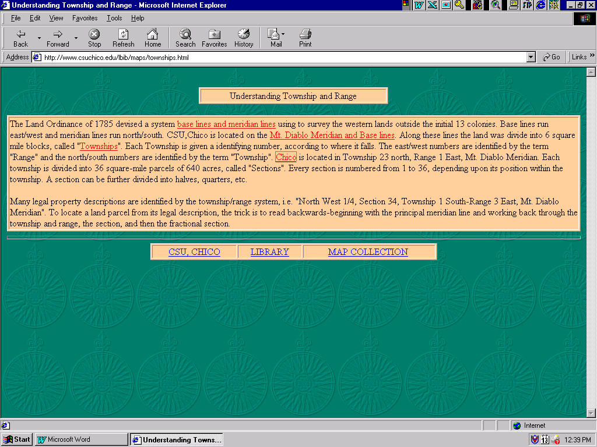Click the Back toolbar button

tap(20, 38)
